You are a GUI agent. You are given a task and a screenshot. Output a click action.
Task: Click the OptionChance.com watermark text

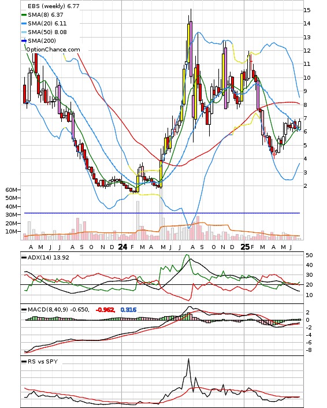tap(53, 50)
